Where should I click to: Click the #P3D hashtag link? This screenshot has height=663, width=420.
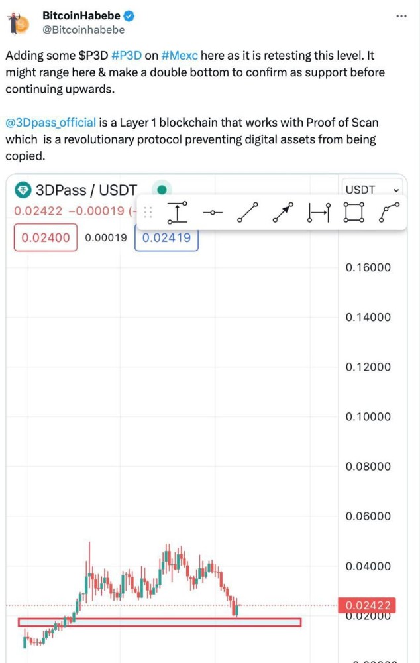(127, 56)
